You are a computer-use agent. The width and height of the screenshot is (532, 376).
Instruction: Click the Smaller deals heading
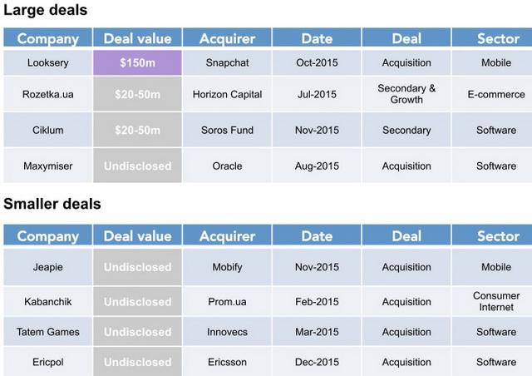coord(52,204)
